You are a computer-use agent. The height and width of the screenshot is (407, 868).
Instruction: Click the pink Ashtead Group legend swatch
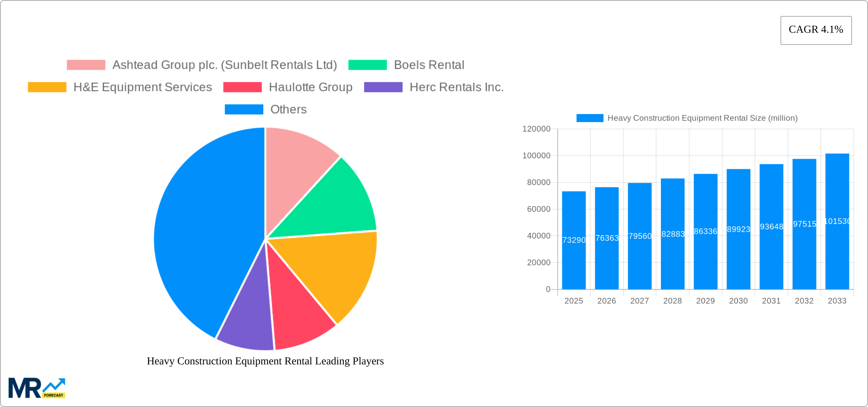pyautogui.click(x=85, y=65)
